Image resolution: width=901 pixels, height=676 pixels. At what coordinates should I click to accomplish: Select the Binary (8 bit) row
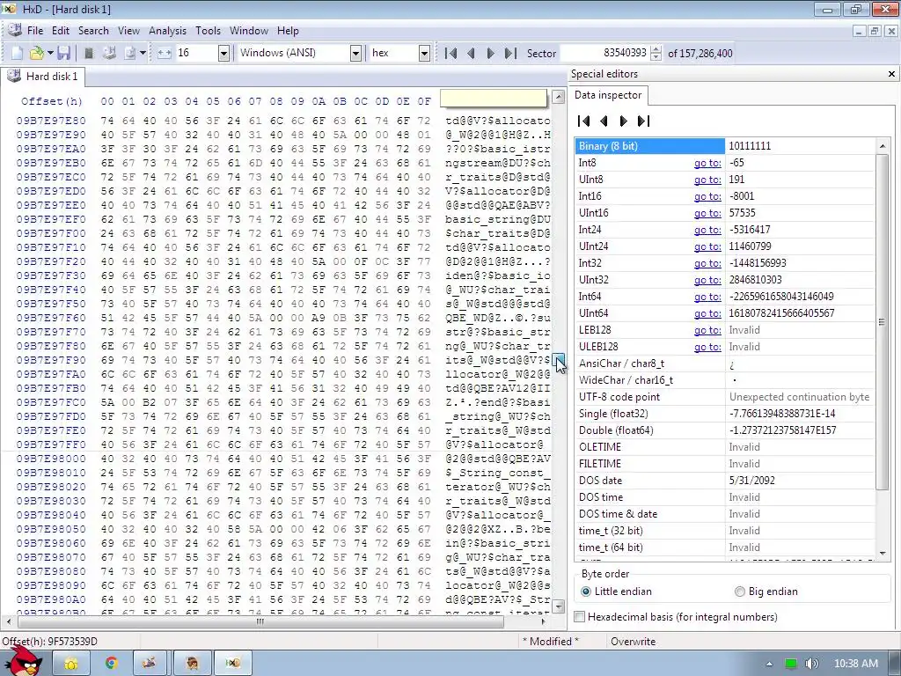coord(725,146)
